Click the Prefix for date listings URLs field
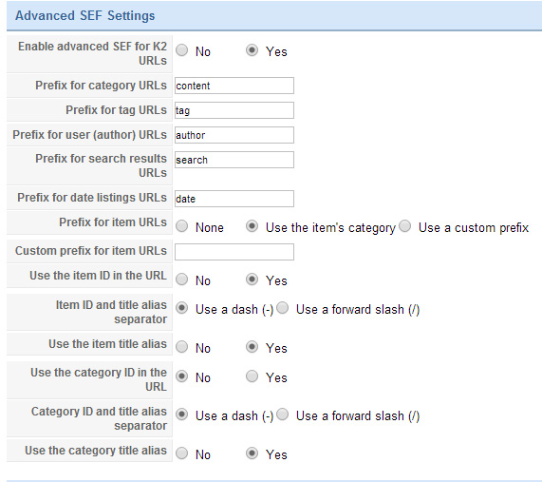This screenshot has height=482, width=542. (234, 199)
